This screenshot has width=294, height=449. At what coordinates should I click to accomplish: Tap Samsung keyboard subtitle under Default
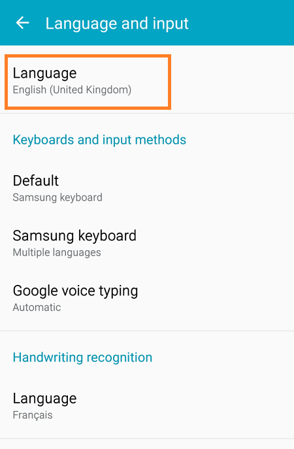click(x=57, y=197)
